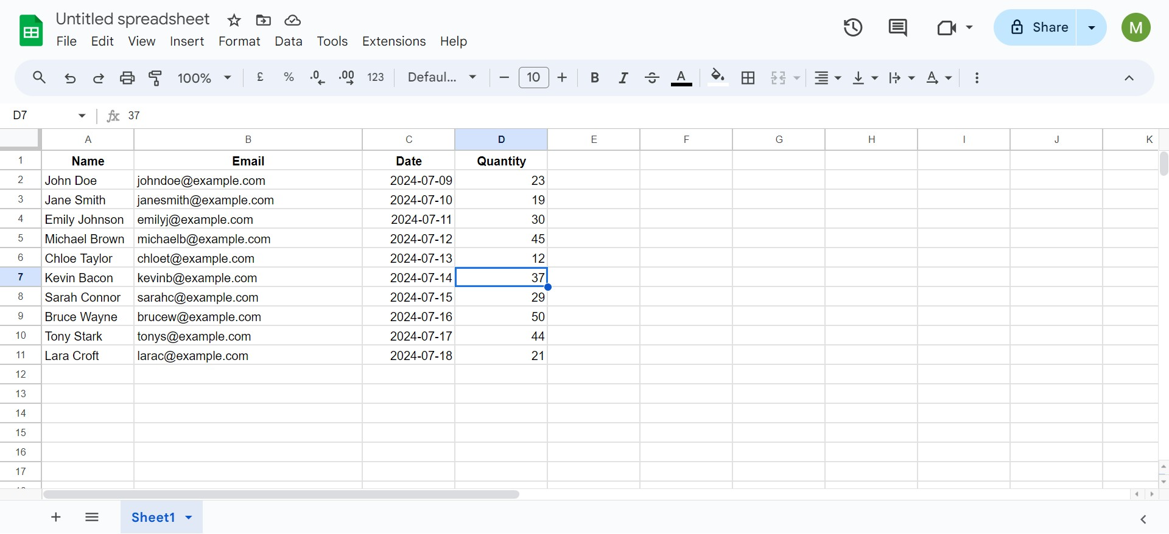Screen dimensions: 1169x534
Task: Open the borders tool
Action: [x=748, y=78]
